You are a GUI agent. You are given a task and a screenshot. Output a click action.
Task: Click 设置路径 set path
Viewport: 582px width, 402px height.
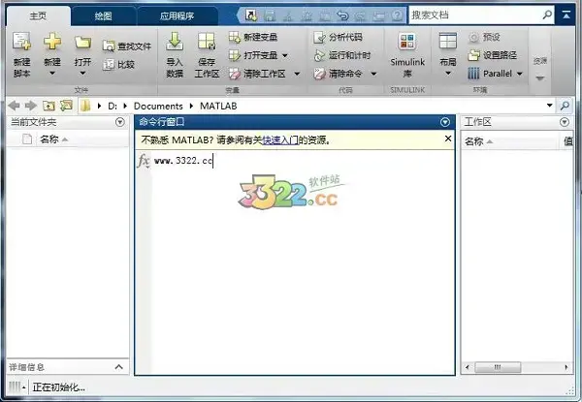[x=492, y=55]
